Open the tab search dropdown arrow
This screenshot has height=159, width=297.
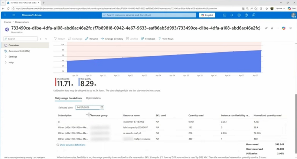click(x=3, y=3)
